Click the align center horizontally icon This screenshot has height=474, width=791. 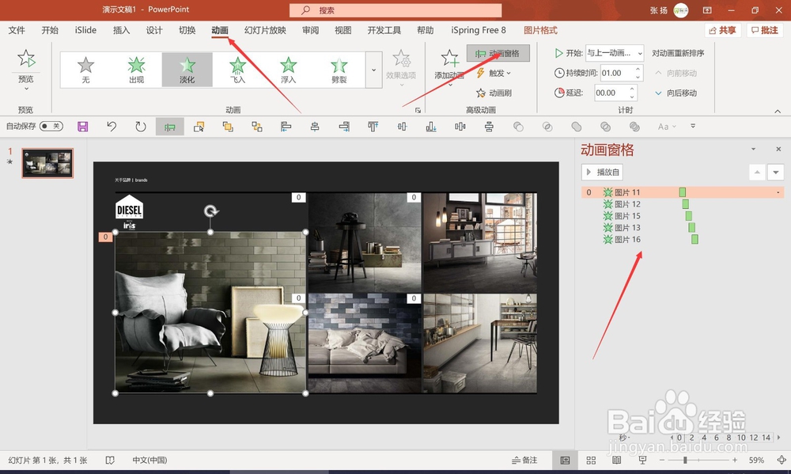315,127
